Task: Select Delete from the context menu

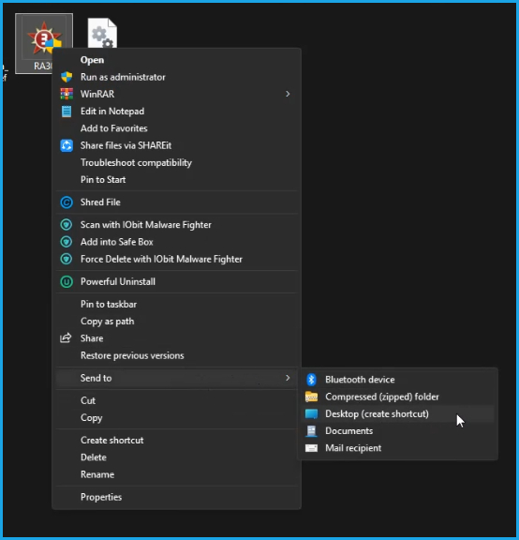Action: pos(176,457)
